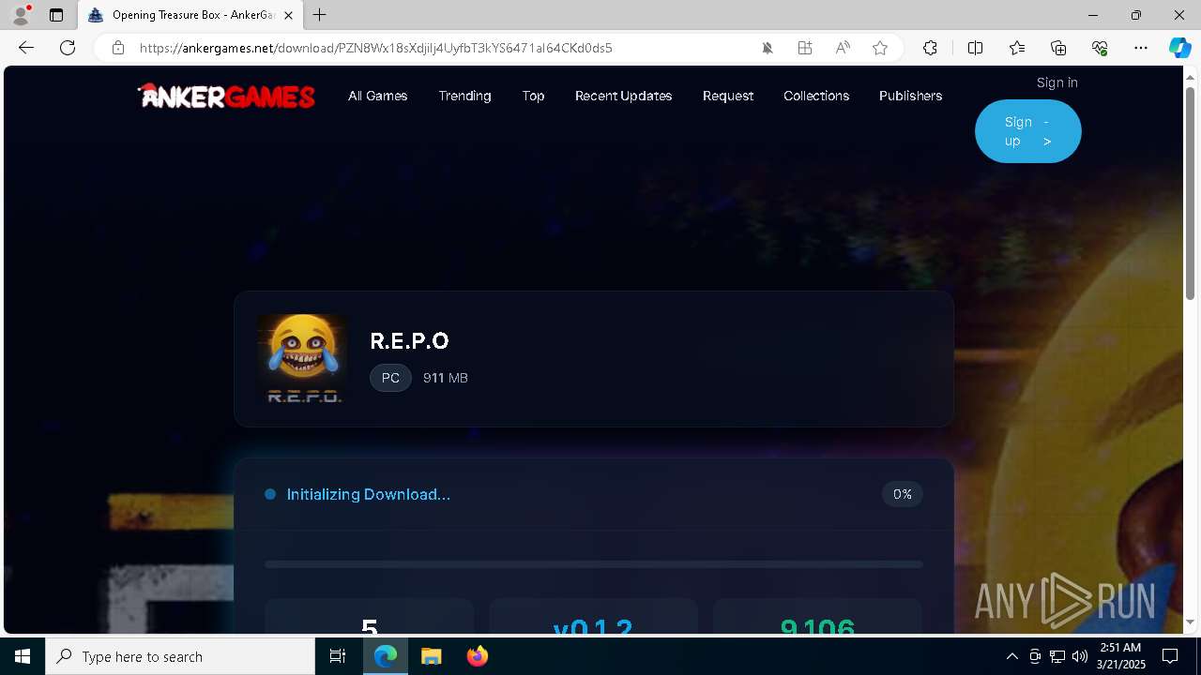The image size is (1201, 675).
Task: Click the R.E.P.O title text
Action: 409,340
